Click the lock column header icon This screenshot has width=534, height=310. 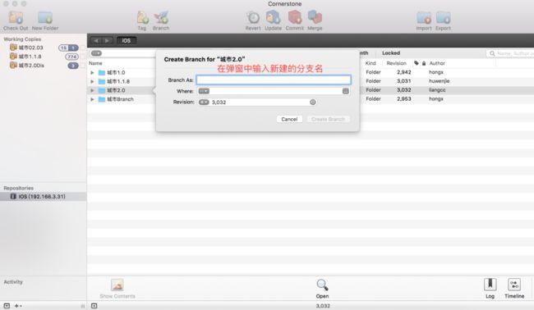424,63
